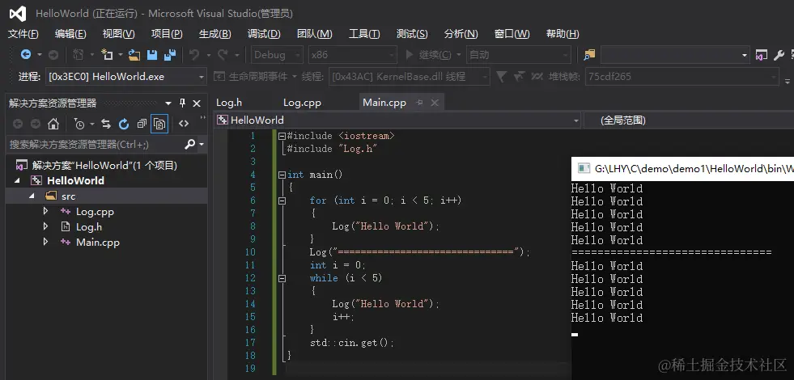Click the Solution Explorer Refresh icon
794x380 pixels.
pos(124,124)
